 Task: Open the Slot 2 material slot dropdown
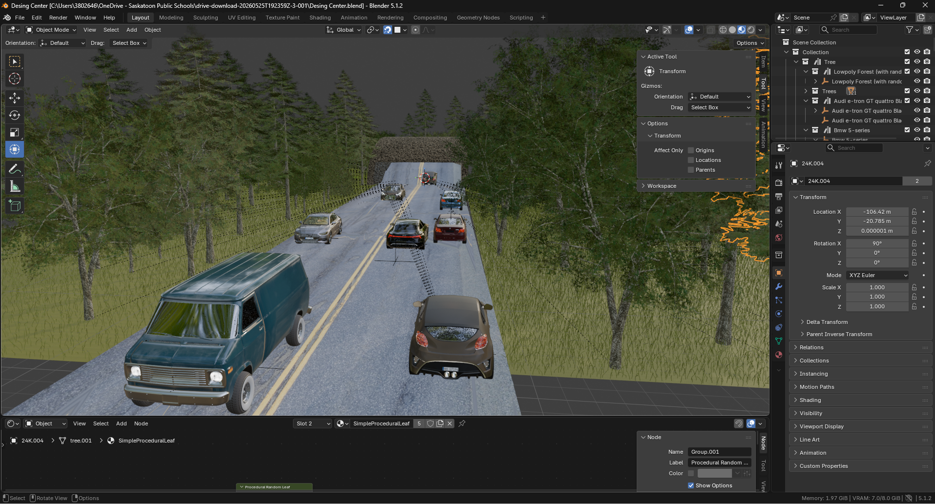tap(312, 423)
